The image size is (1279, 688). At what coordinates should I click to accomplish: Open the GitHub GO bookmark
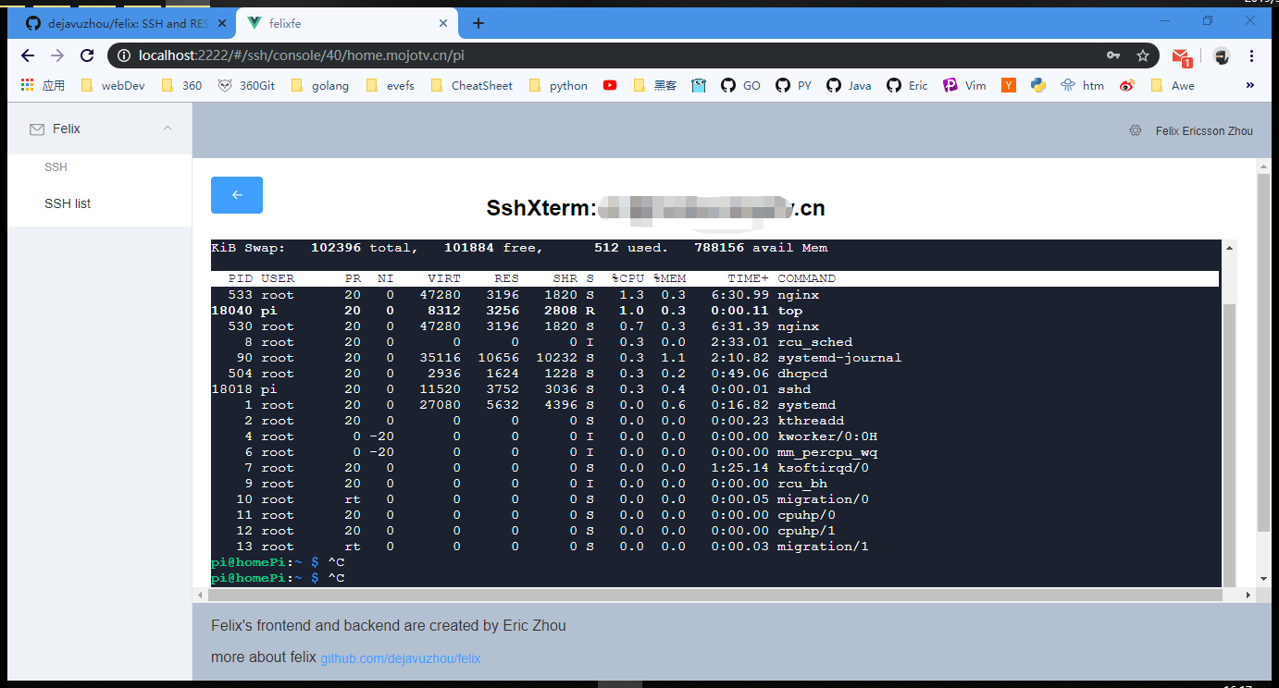(x=740, y=85)
